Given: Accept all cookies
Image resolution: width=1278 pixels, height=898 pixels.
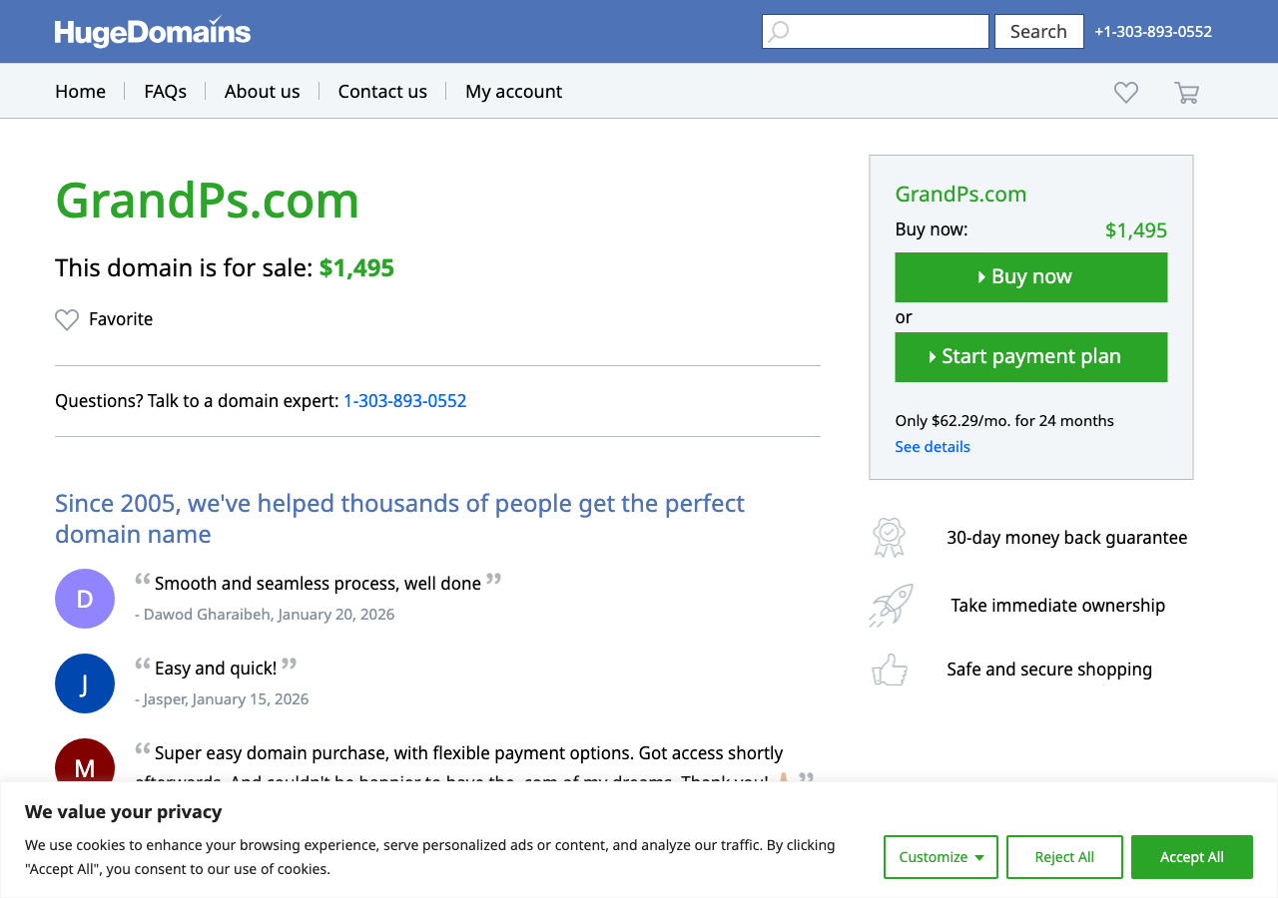Looking at the screenshot, I should click(1191, 857).
